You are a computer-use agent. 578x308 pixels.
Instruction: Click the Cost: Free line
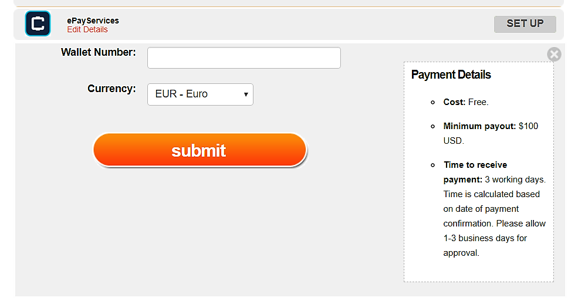click(466, 102)
